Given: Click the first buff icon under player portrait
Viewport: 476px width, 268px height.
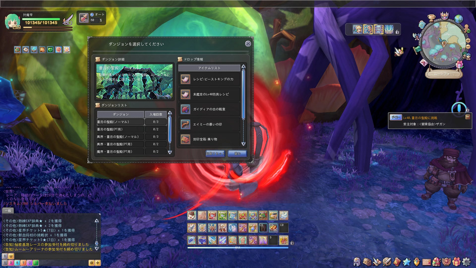Looking at the screenshot, I should [18, 50].
